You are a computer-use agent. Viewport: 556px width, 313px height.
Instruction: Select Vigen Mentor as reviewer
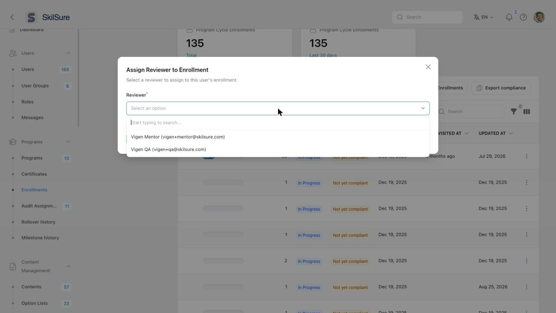pos(278,137)
